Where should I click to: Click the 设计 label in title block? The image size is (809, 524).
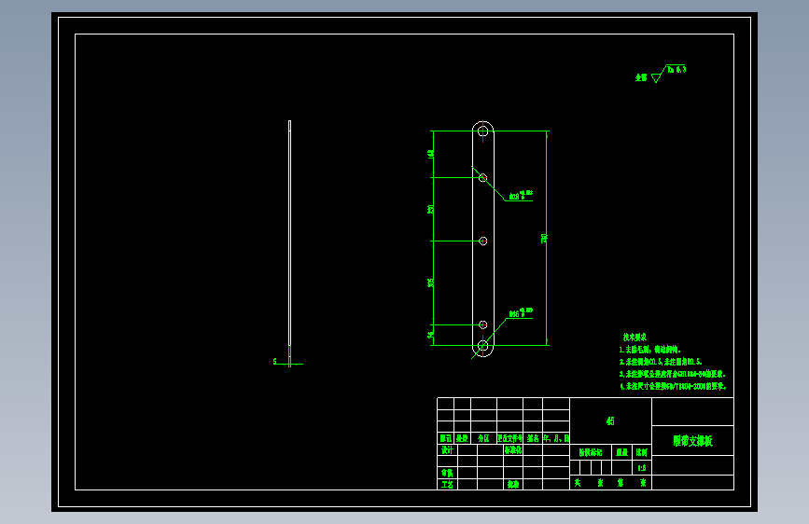click(x=447, y=450)
